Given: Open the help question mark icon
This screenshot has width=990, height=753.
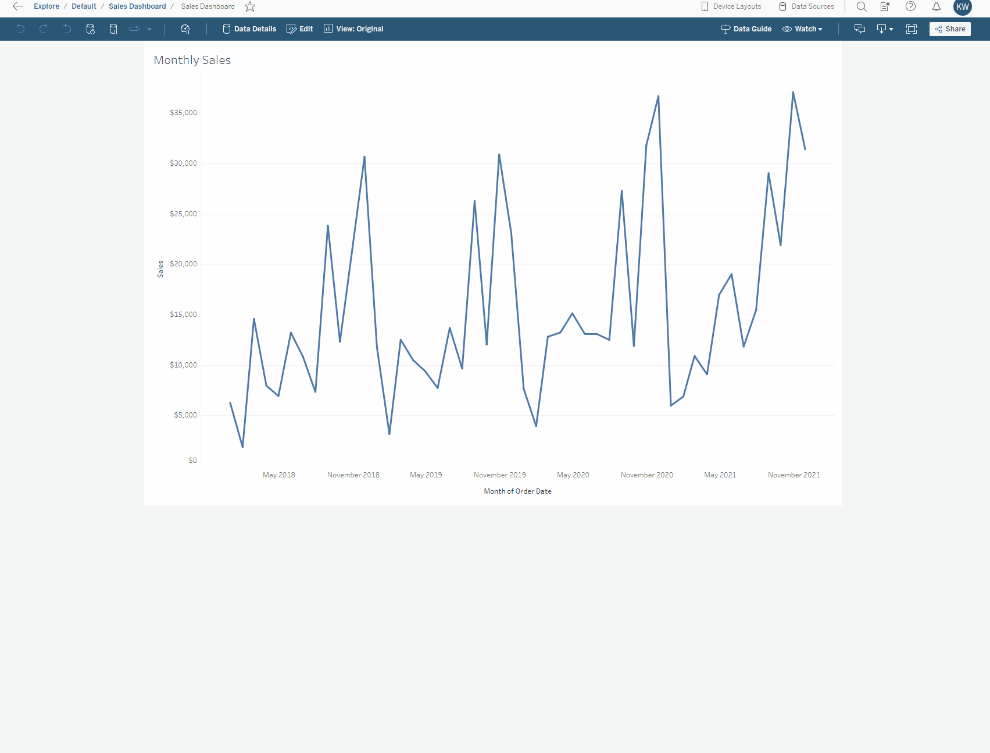Looking at the screenshot, I should pos(911,6).
